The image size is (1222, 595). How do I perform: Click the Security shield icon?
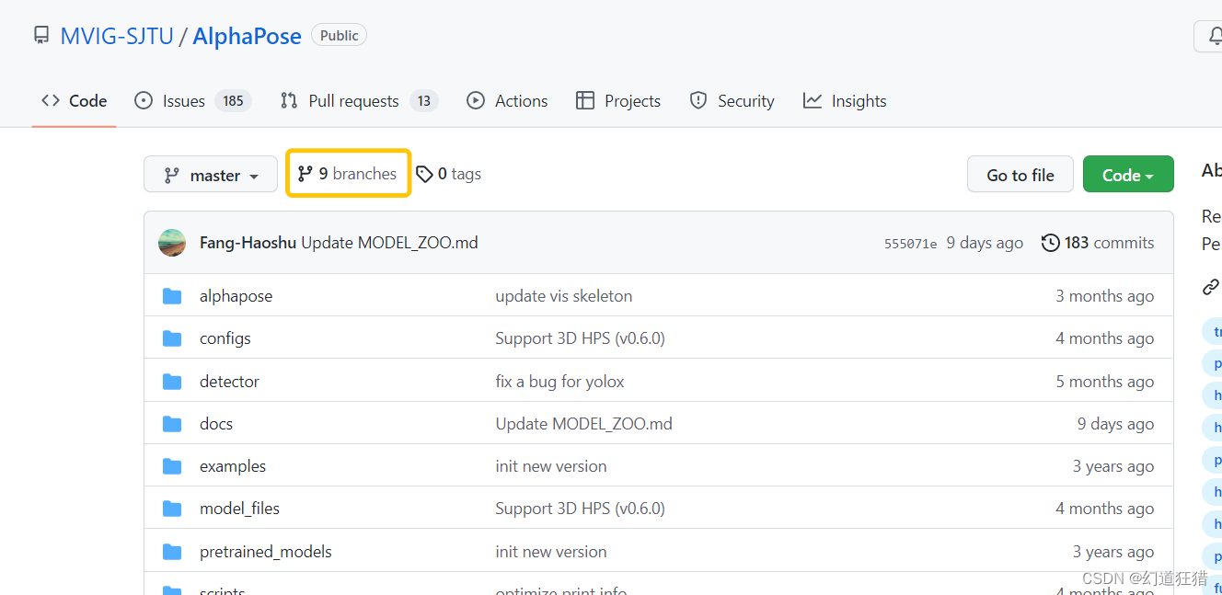(699, 100)
